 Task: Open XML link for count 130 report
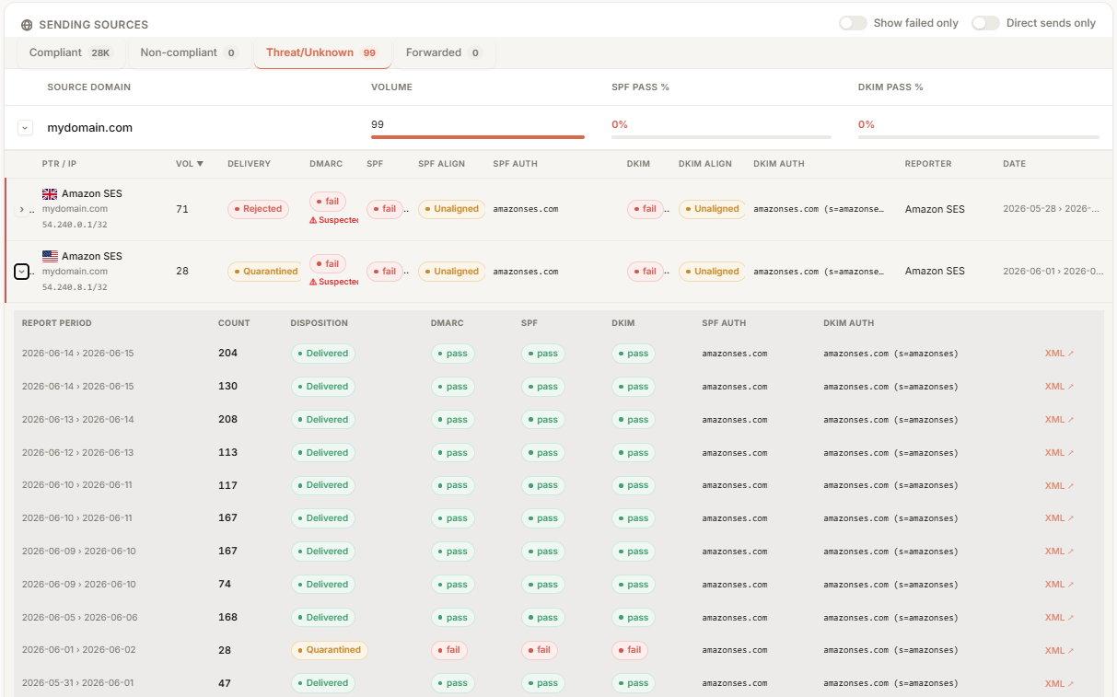click(1059, 387)
